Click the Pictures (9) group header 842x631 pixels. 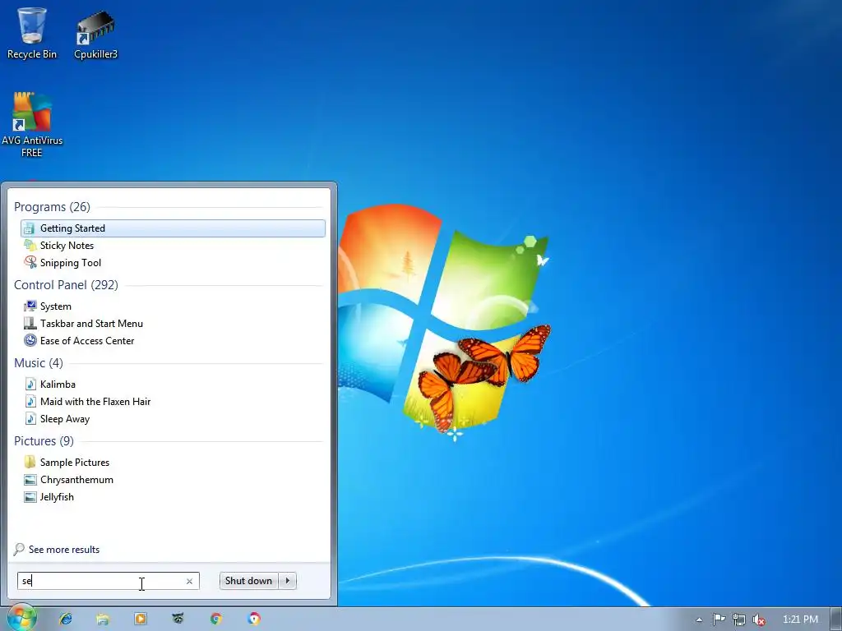(x=44, y=440)
